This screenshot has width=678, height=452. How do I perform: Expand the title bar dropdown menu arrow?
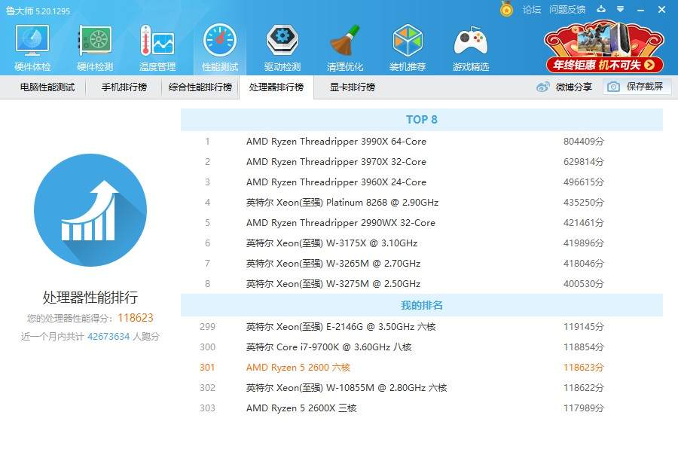tap(620, 9)
